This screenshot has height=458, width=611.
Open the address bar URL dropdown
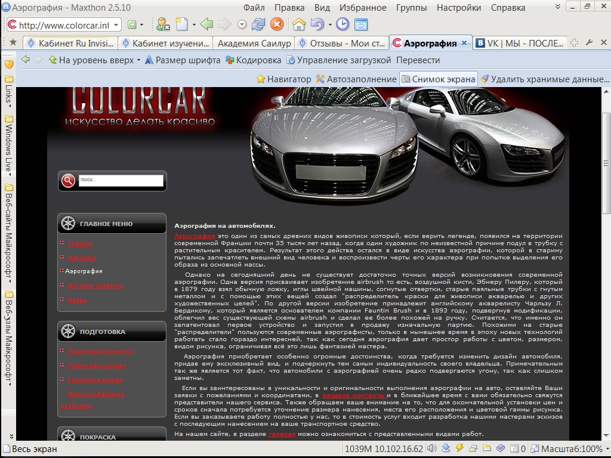[x=115, y=25]
